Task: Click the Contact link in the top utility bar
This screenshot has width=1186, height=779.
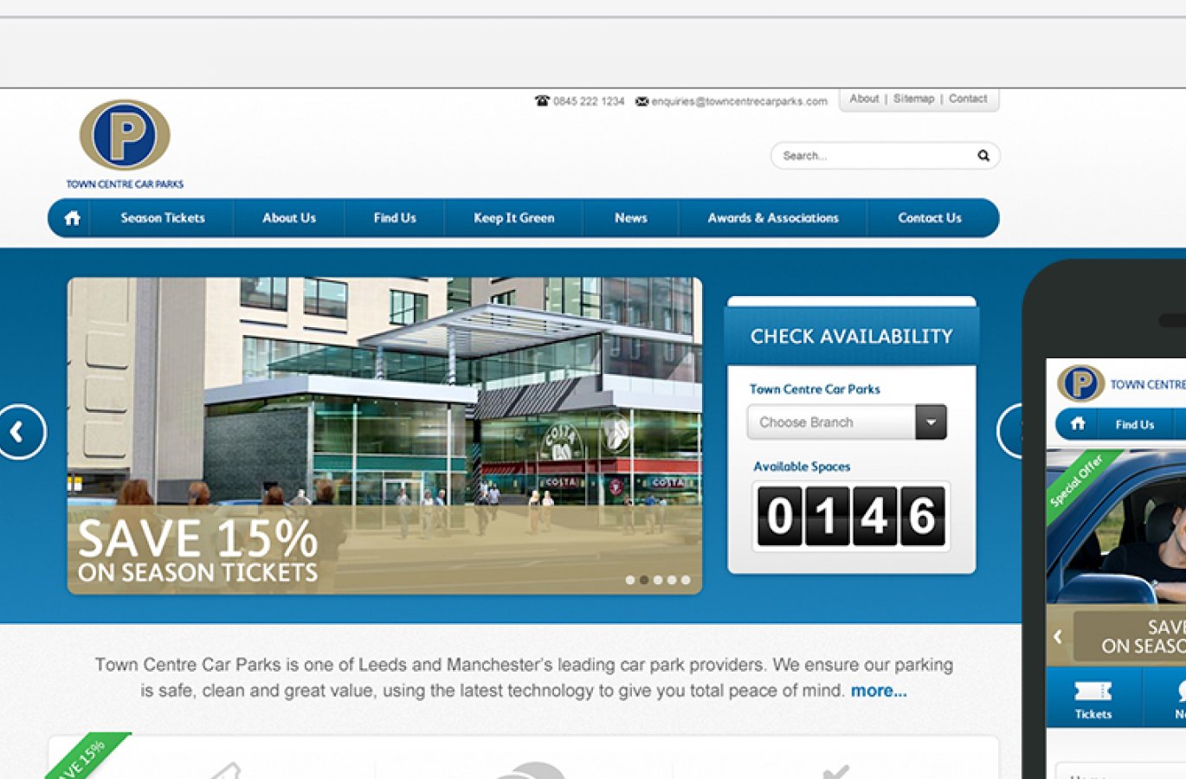Action: pyautogui.click(x=968, y=99)
